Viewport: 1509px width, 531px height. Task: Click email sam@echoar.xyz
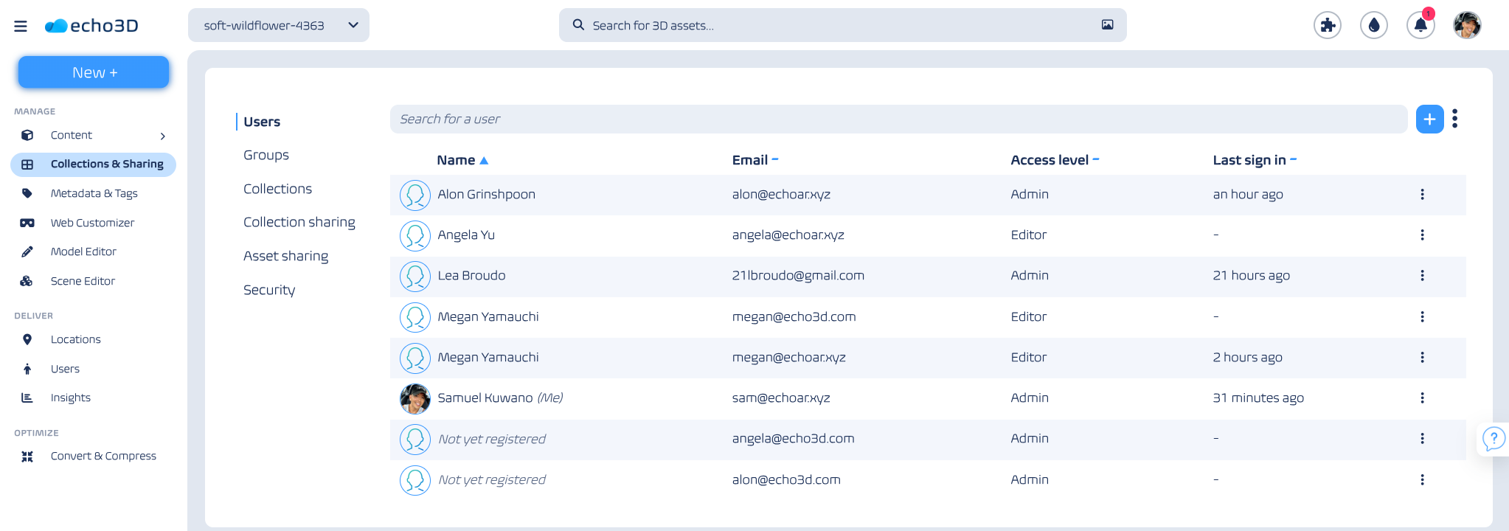point(781,398)
